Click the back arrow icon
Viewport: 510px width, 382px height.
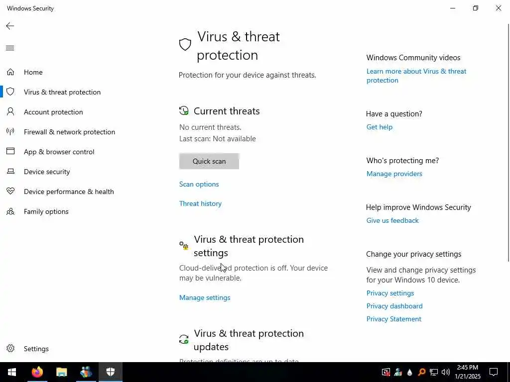coord(10,26)
